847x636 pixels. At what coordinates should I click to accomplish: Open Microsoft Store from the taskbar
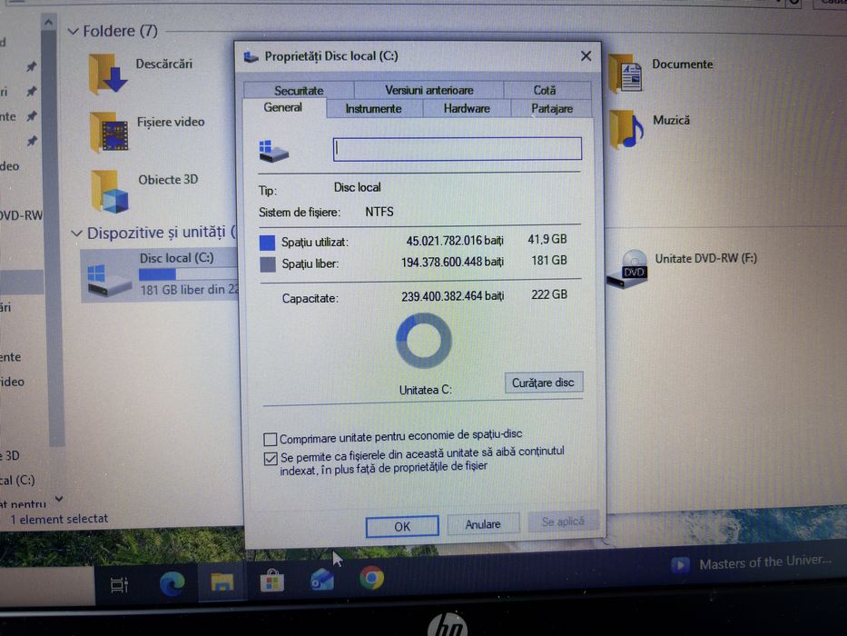point(271,581)
